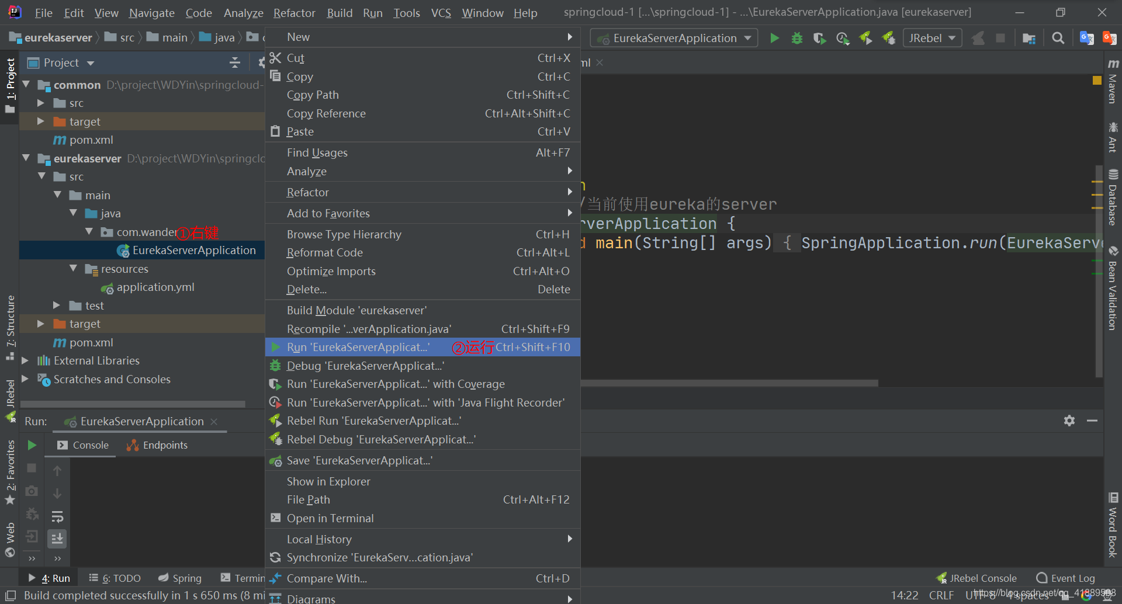The width and height of the screenshot is (1122, 604).
Task: Select application.yml in project tree
Action: pyautogui.click(x=155, y=287)
